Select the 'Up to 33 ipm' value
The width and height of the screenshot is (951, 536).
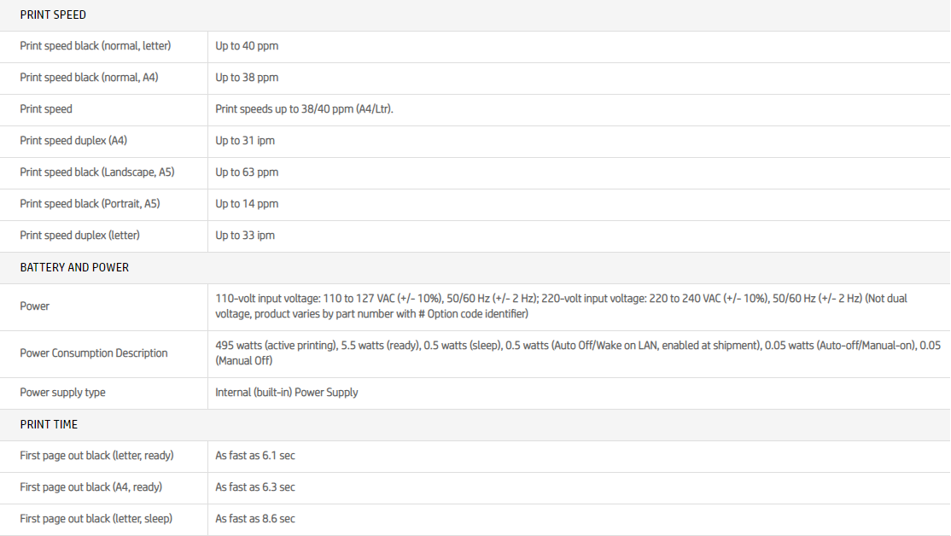tap(245, 236)
